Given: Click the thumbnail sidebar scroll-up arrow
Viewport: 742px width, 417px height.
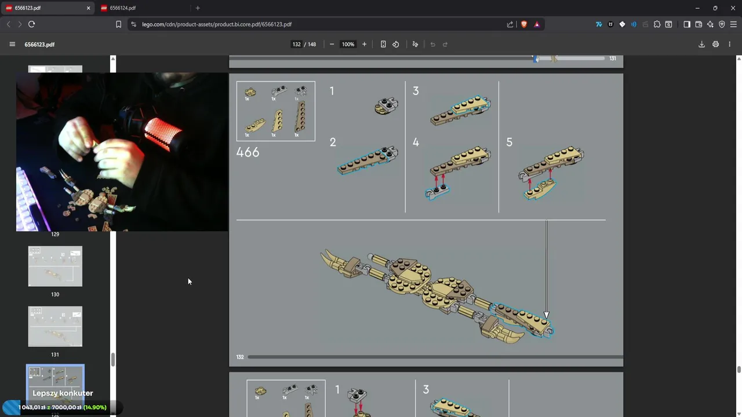Looking at the screenshot, I should (113, 58).
